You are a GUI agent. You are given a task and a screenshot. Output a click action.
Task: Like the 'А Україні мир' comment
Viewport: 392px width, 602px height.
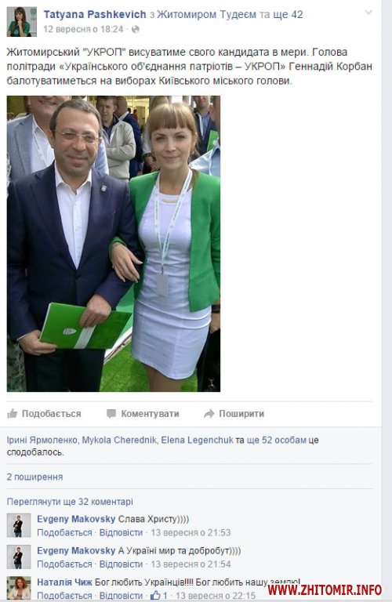(64, 564)
